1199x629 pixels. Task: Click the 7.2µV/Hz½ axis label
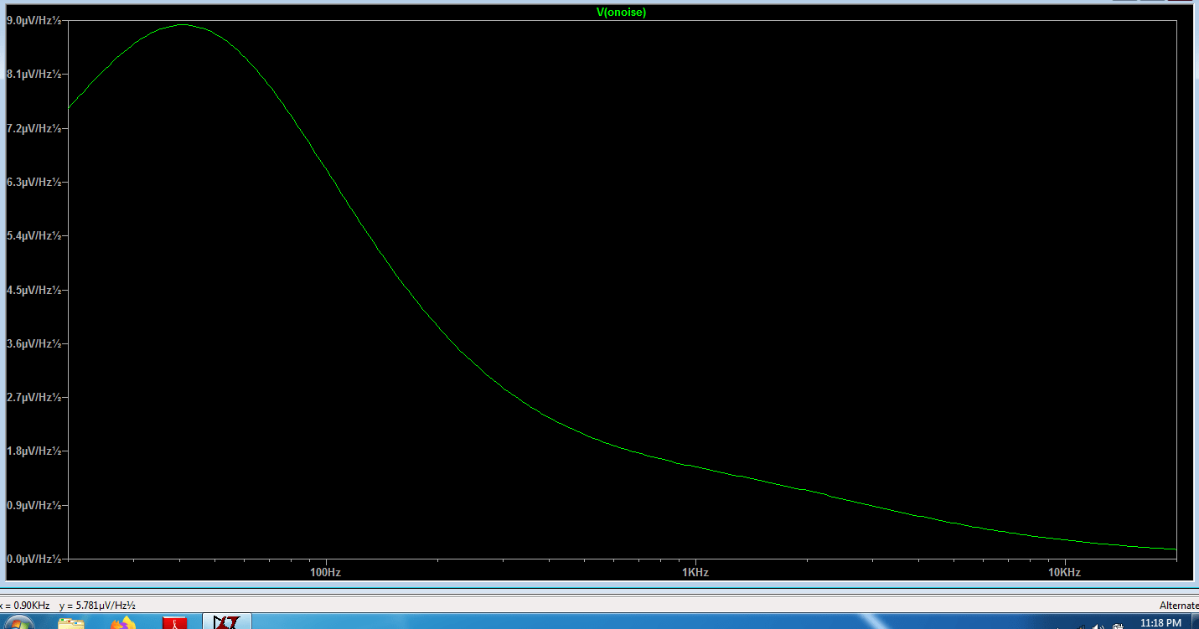tap(34, 128)
